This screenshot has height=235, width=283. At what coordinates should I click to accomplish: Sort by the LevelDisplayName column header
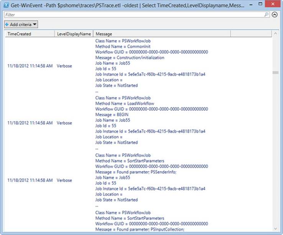pos(74,34)
